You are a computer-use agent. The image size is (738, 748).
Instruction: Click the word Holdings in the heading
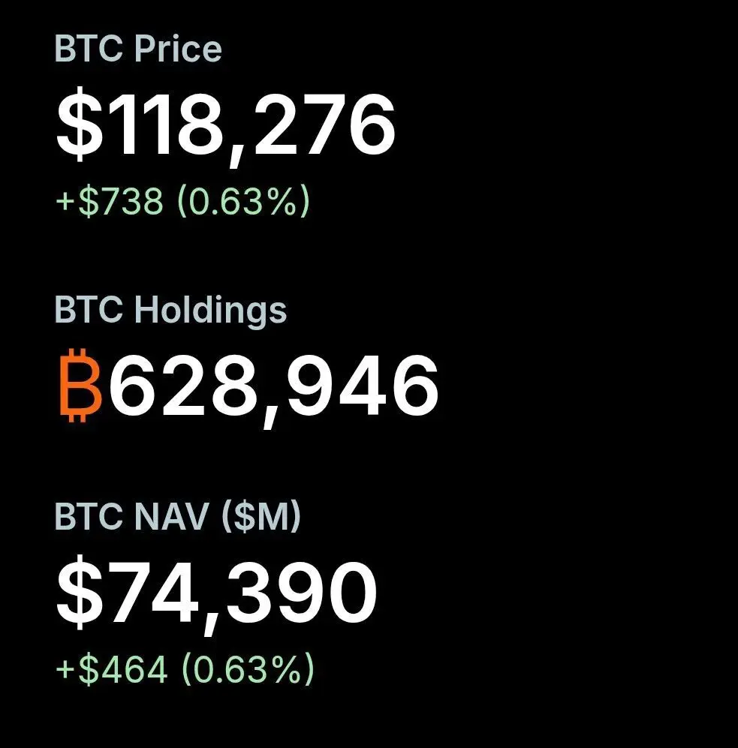(210, 311)
